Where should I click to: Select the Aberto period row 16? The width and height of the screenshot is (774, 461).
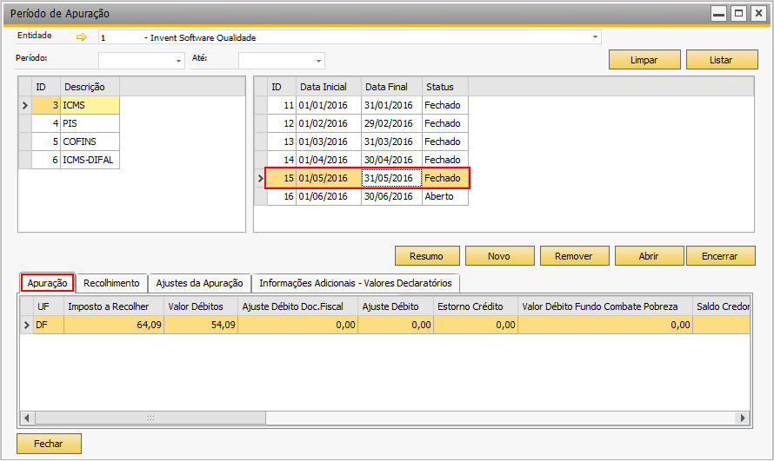point(367,196)
